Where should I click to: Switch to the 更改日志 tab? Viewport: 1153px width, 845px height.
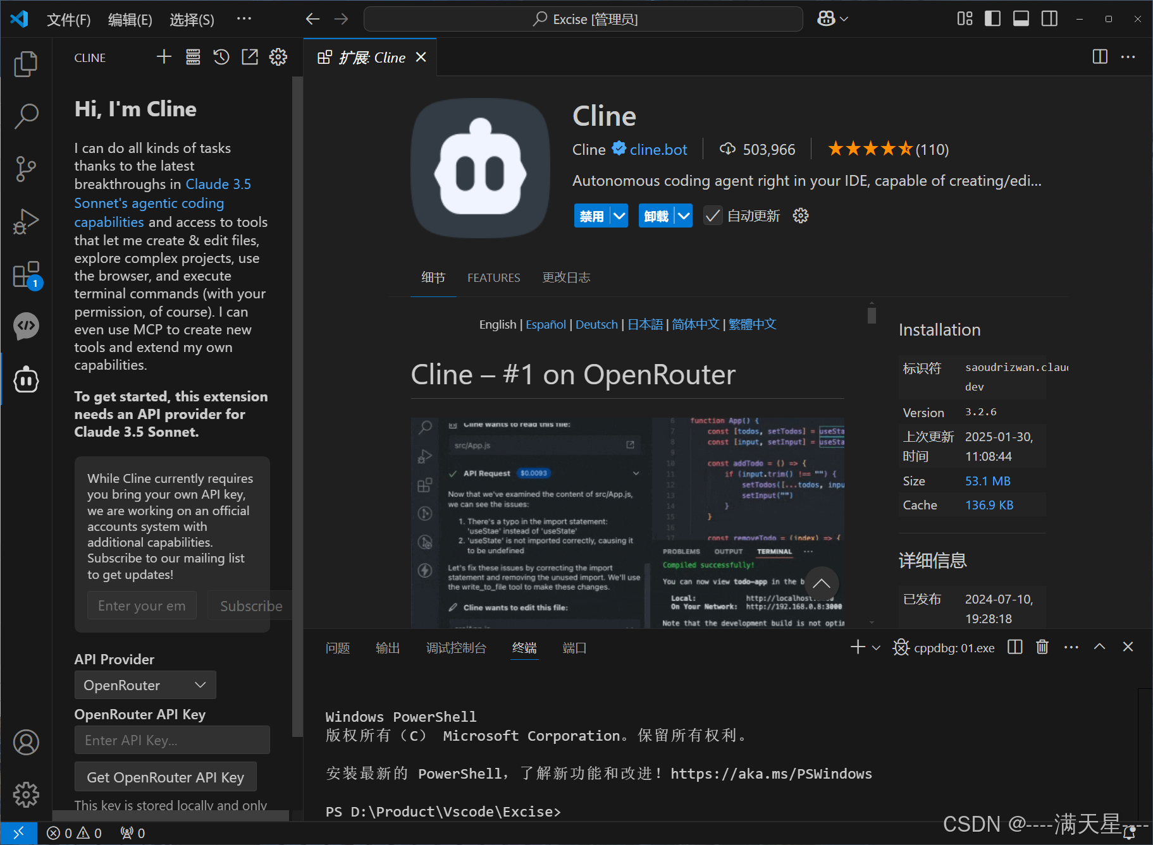click(x=566, y=277)
